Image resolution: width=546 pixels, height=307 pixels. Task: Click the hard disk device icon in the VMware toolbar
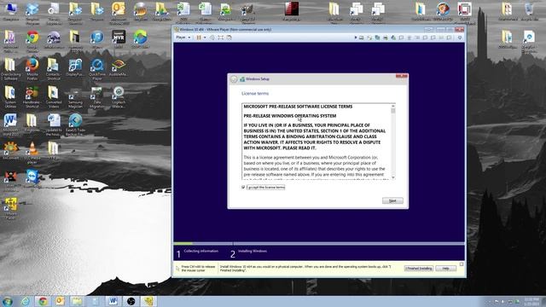362,38
